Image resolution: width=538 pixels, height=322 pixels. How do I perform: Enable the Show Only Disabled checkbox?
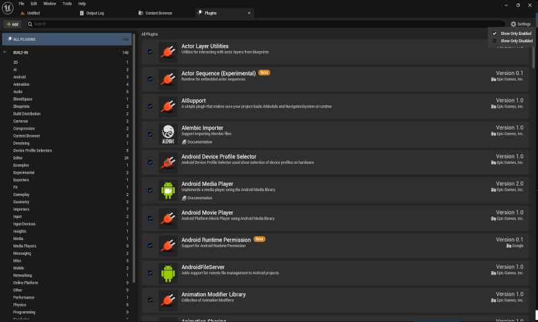coord(494,41)
